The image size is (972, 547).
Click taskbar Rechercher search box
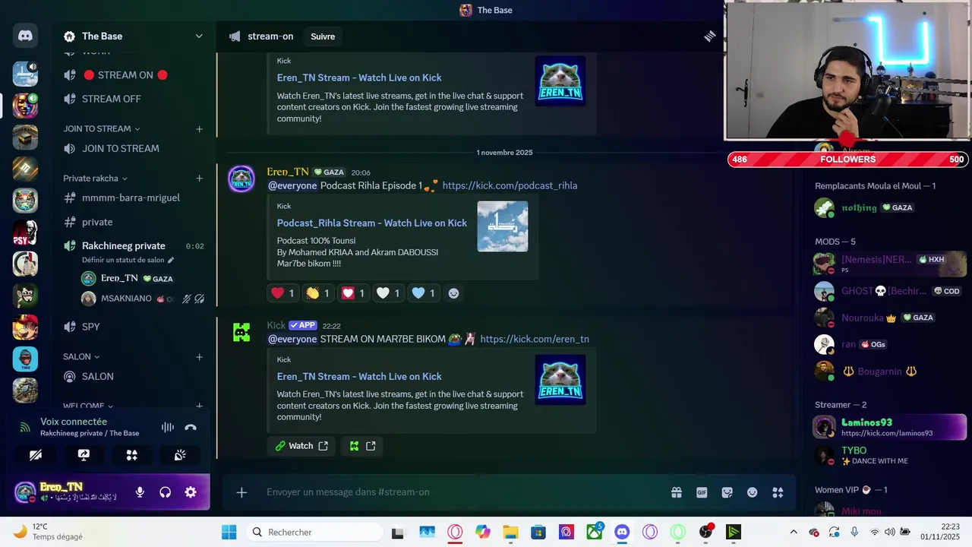click(314, 532)
